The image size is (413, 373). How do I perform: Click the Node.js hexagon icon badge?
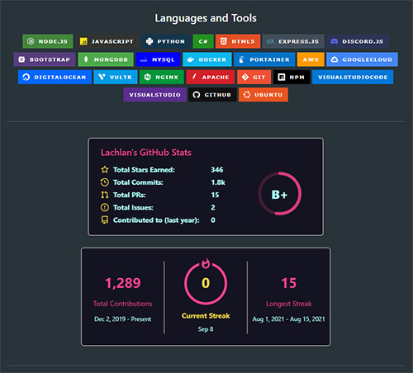(31, 41)
